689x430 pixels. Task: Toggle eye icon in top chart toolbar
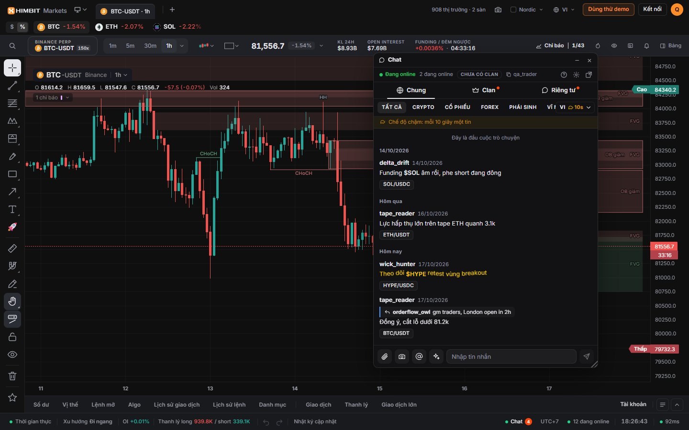pyautogui.click(x=614, y=46)
